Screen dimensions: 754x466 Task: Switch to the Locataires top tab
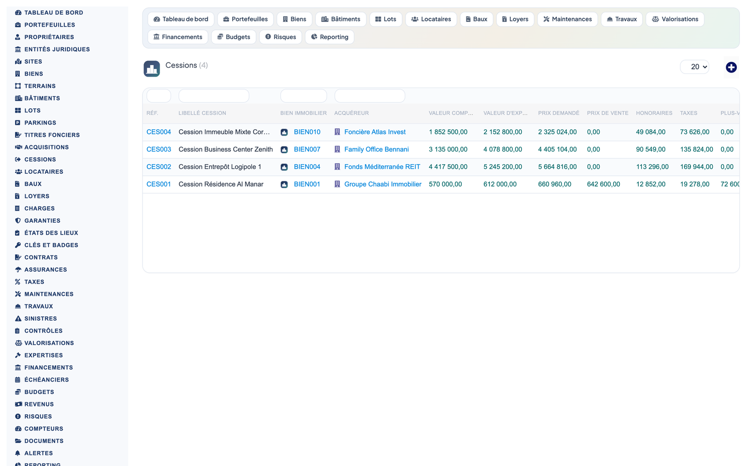(x=431, y=19)
